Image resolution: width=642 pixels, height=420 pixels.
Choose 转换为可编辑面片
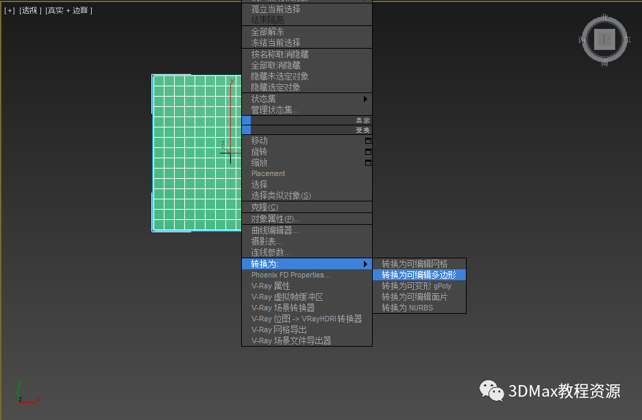tap(419, 297)
